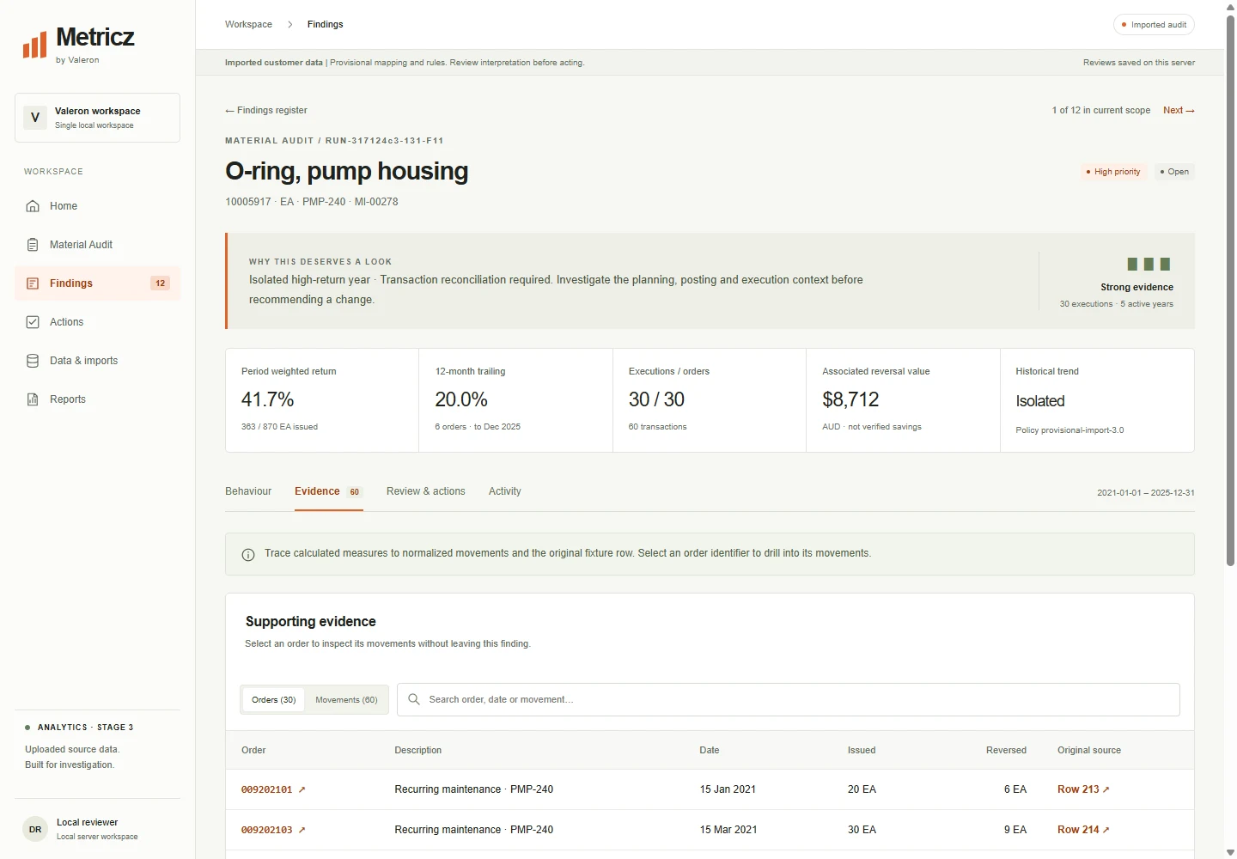Click the search magnifier icon
The width and height of the screenshot is (1237, 859).
tap(414, 699)
